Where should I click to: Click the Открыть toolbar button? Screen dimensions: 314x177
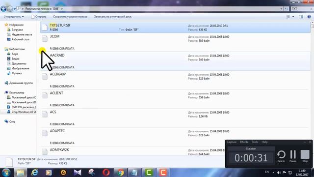click(x=39, y=17)
